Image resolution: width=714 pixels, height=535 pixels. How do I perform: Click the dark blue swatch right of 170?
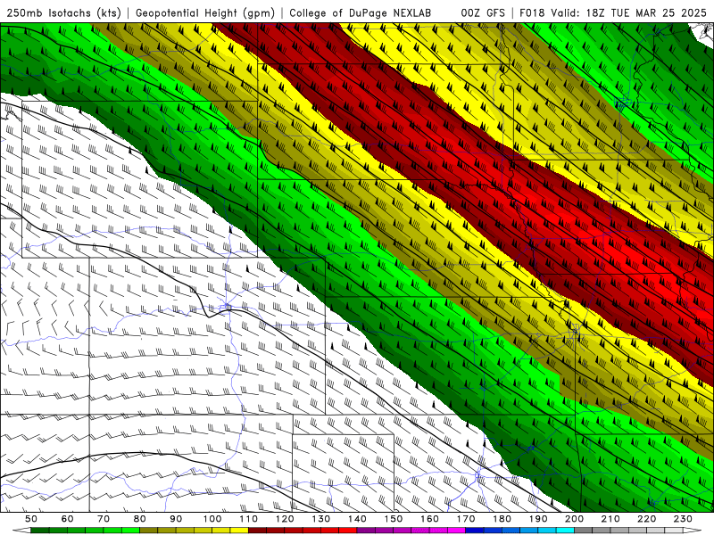click(x=475, y=530)
